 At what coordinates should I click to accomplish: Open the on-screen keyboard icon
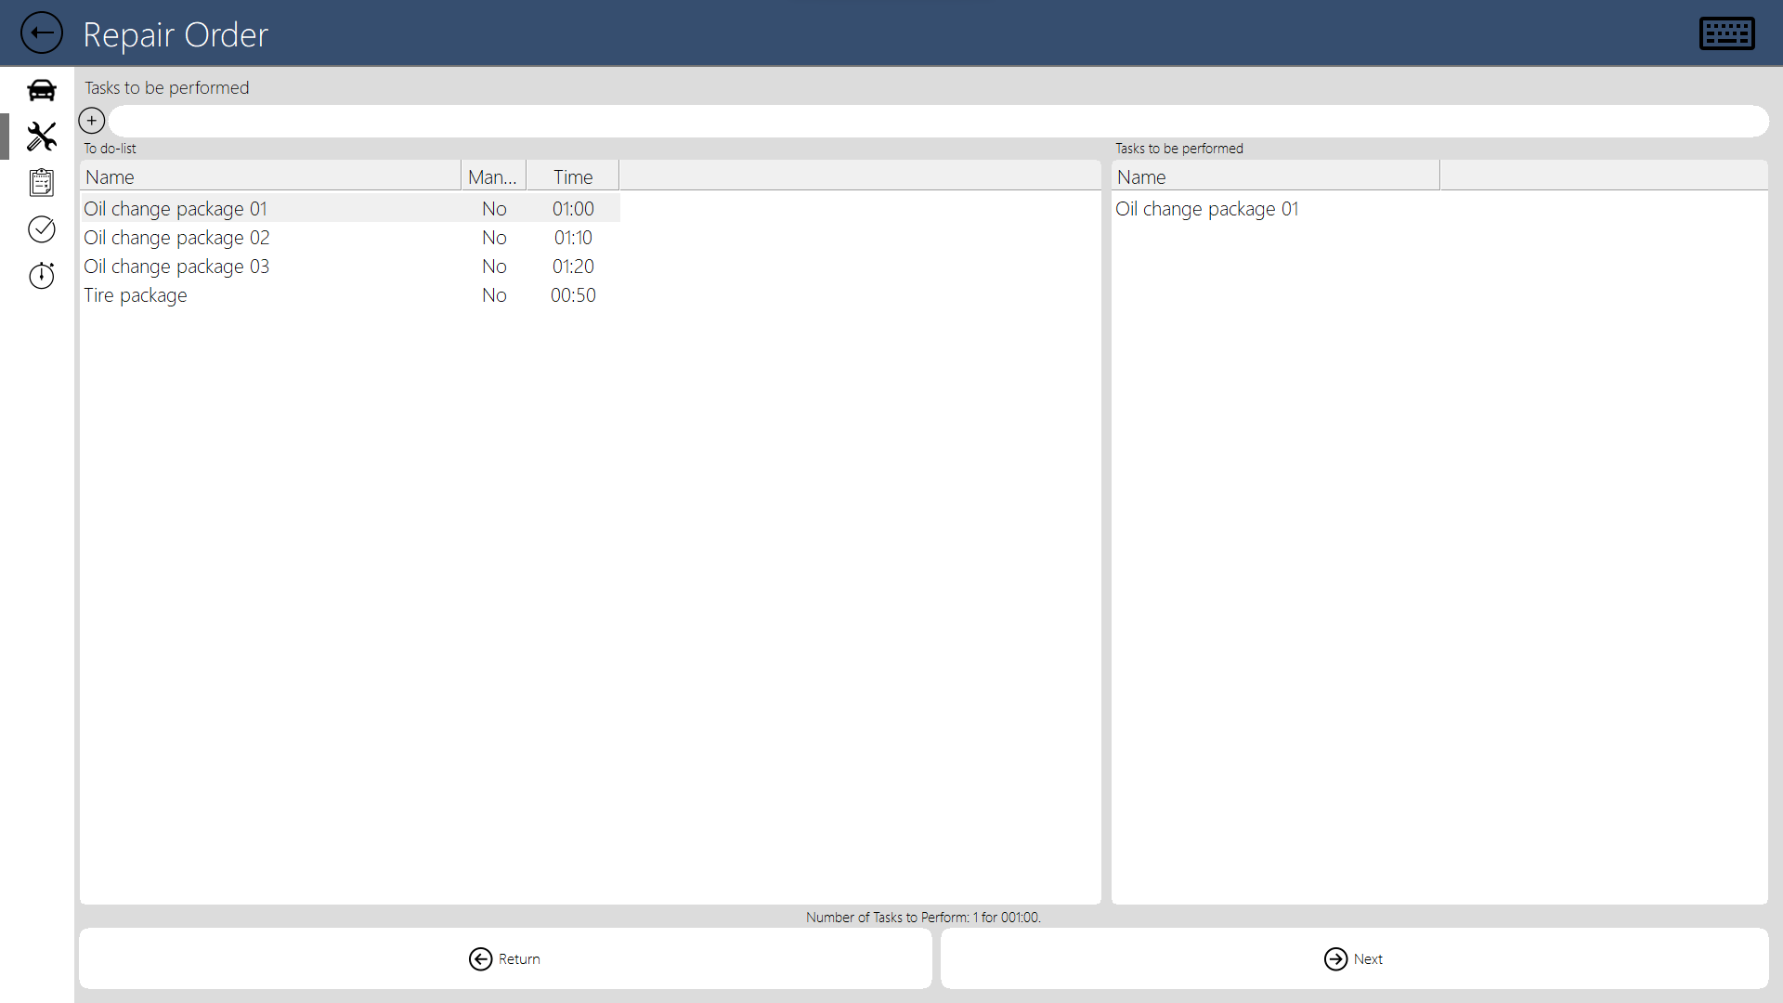[1726, 33]
